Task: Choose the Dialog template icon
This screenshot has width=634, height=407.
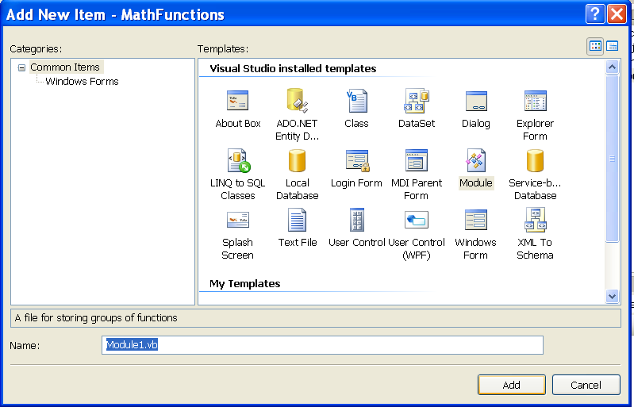Action: point(476,101)
